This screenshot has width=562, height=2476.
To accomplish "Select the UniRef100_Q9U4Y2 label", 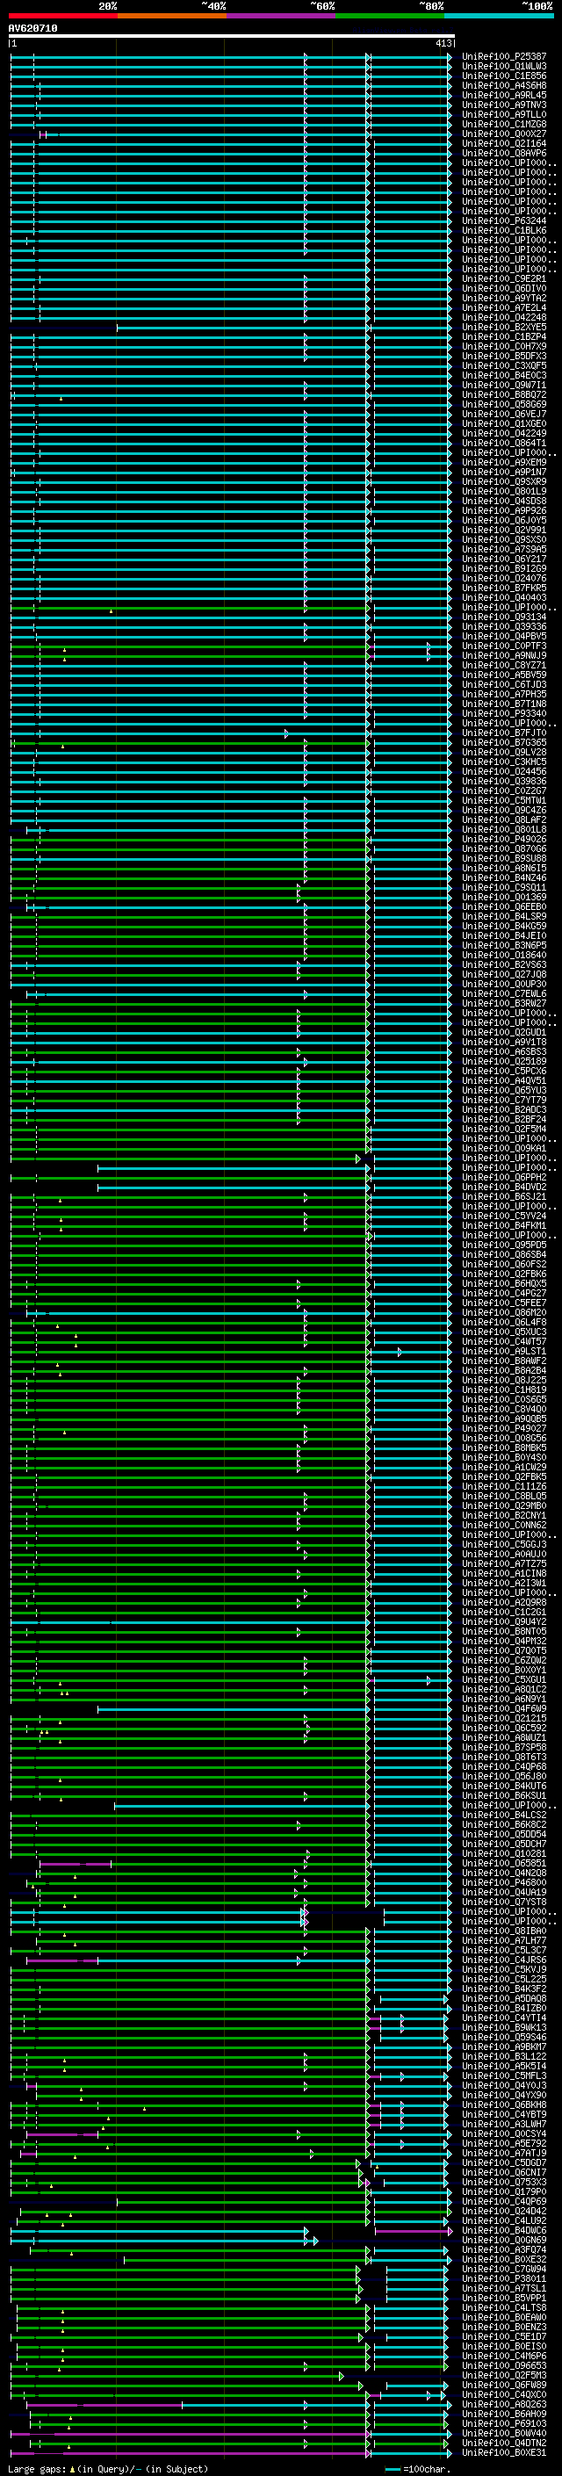I will 504,1621.
